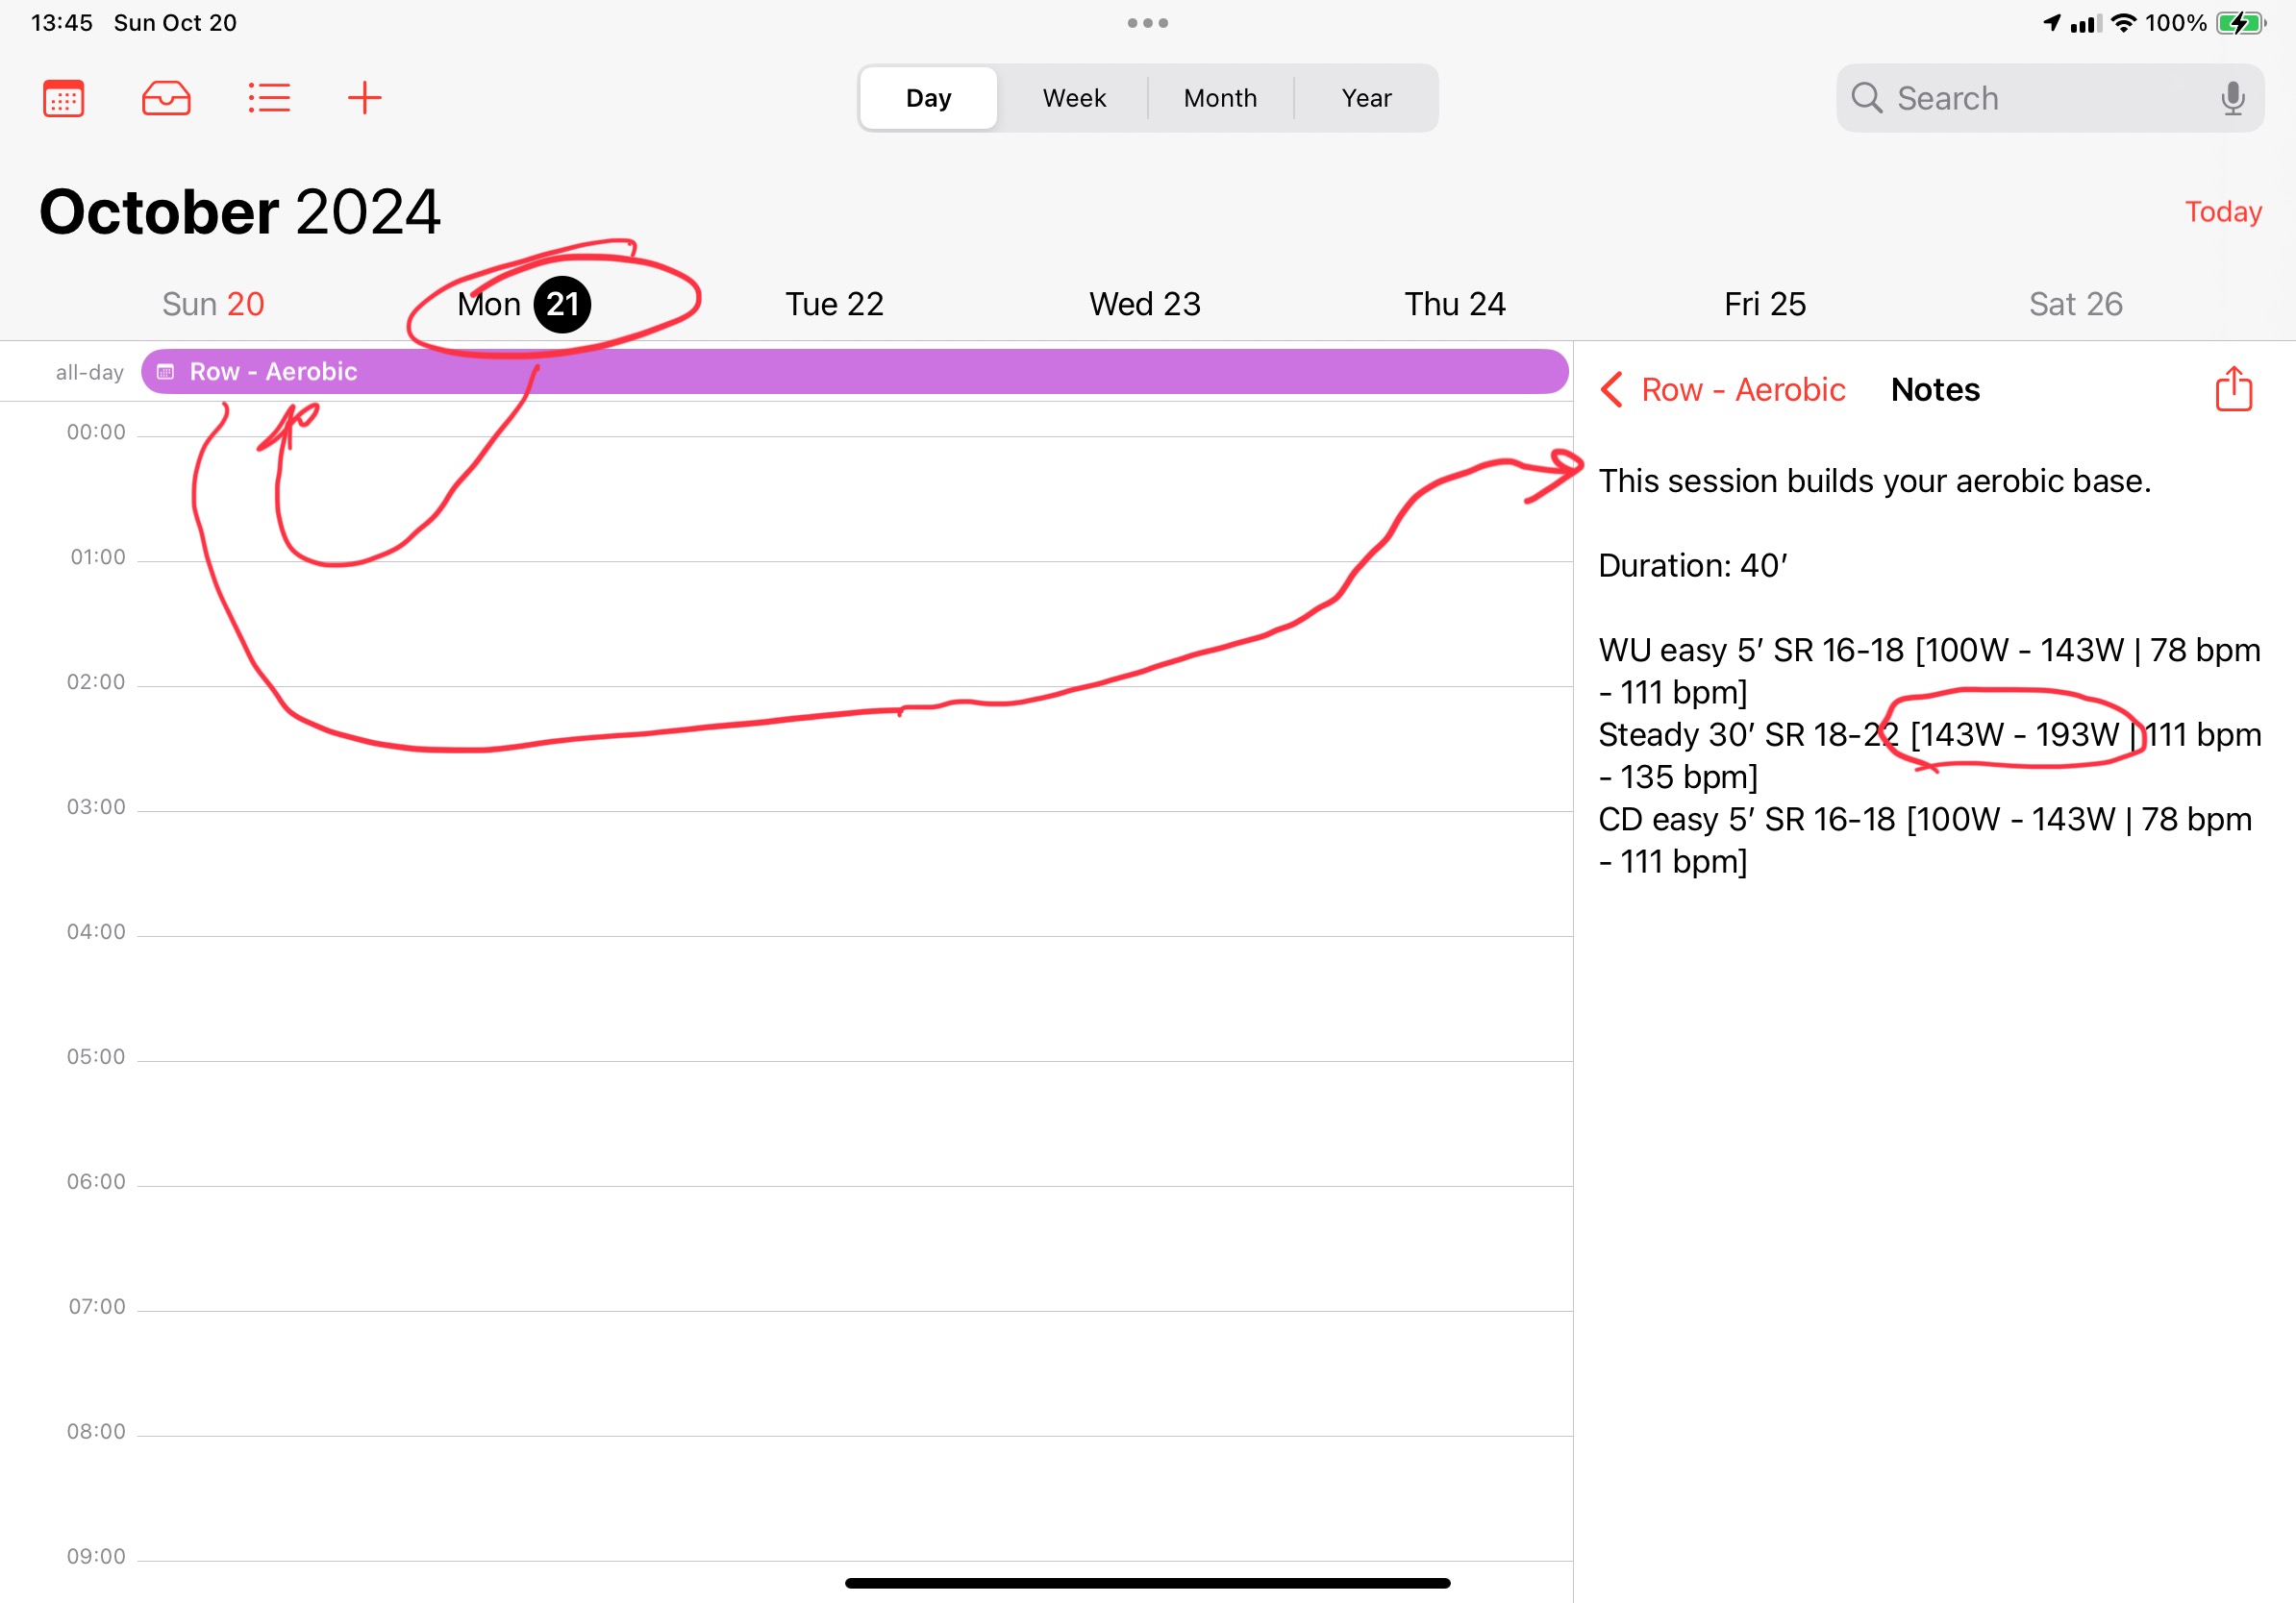Image resolution: width=2296 pixels, height=1603 pixels.
Task: Jump to Today
Action: (x=2222, y=211)
